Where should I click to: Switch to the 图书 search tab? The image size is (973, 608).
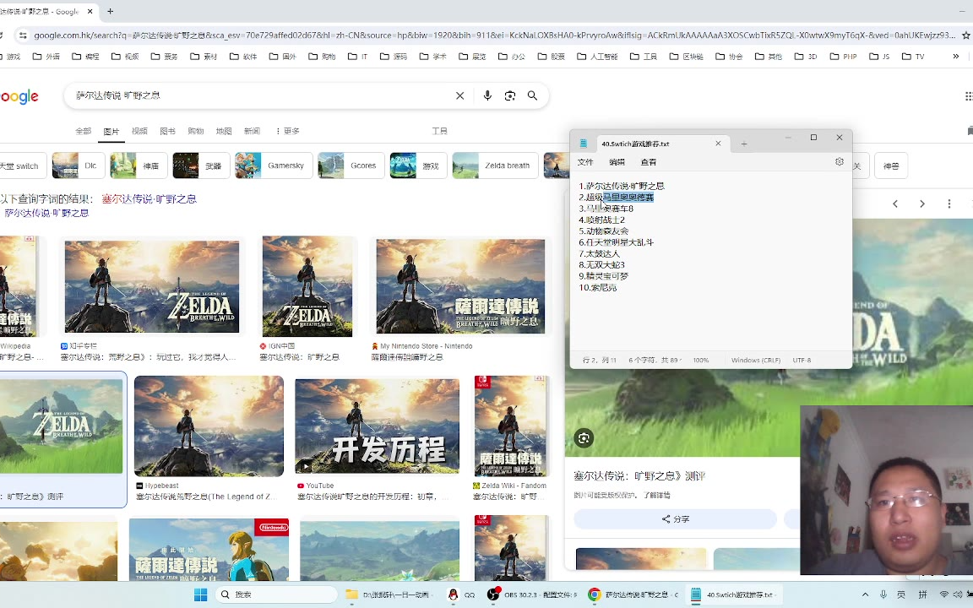coord(167,131)
